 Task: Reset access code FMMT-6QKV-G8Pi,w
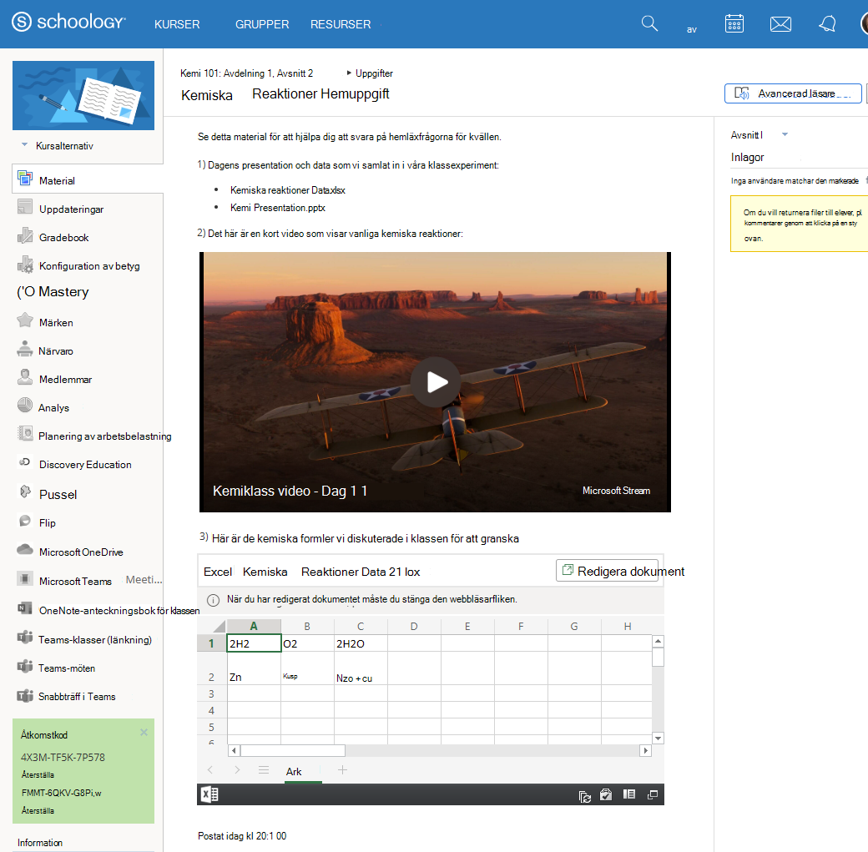coord(38,810)
